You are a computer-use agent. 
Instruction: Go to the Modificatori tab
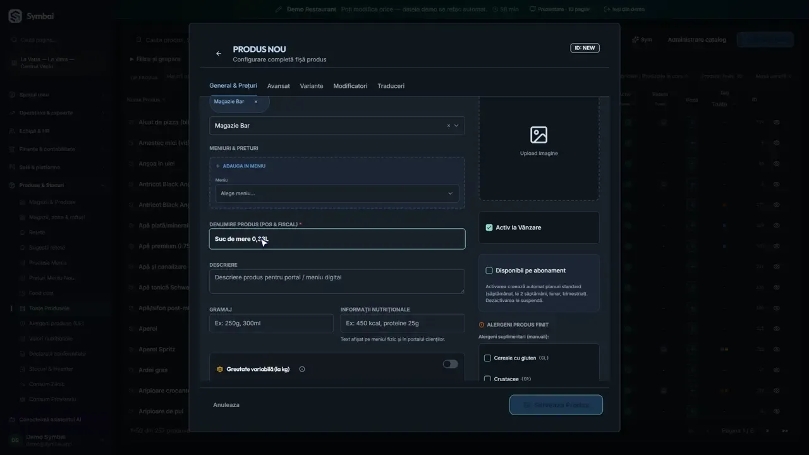[x=350, y=86]
